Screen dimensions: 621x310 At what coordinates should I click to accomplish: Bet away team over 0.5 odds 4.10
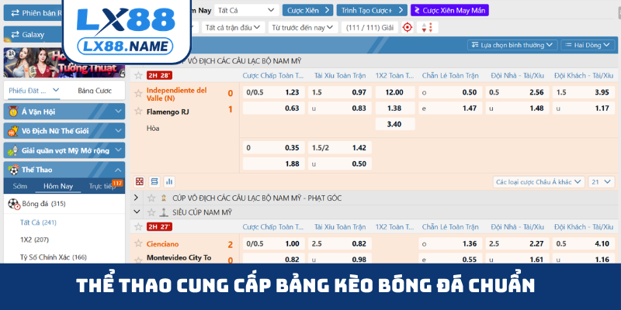(584, 244)
